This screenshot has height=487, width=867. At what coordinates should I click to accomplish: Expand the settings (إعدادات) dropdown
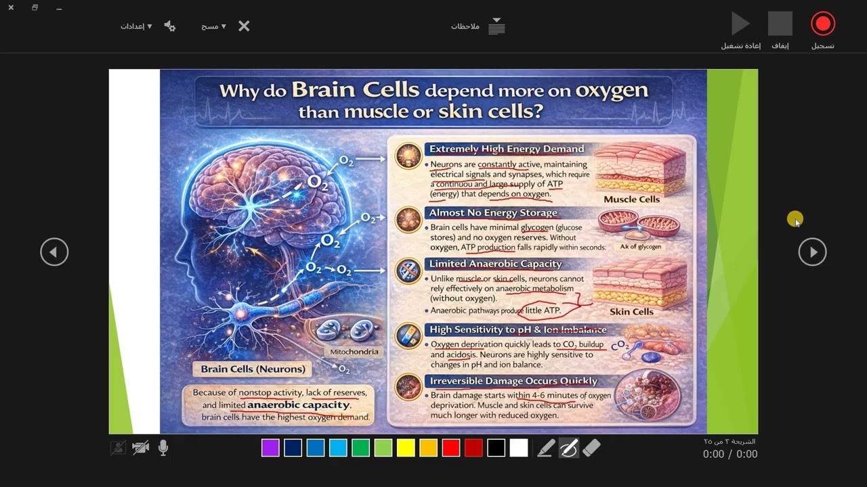tap(136, 26)
